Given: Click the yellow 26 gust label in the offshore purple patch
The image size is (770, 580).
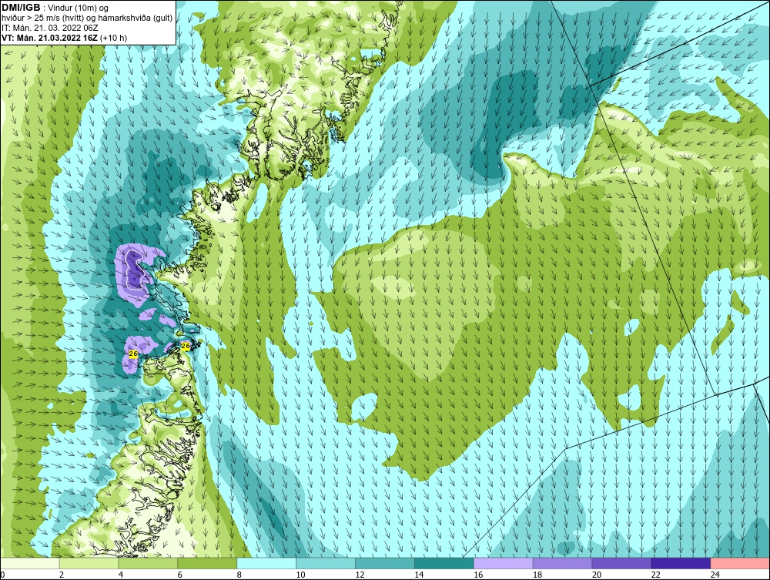Looking at the screenshot, I should tap(133, 354).
